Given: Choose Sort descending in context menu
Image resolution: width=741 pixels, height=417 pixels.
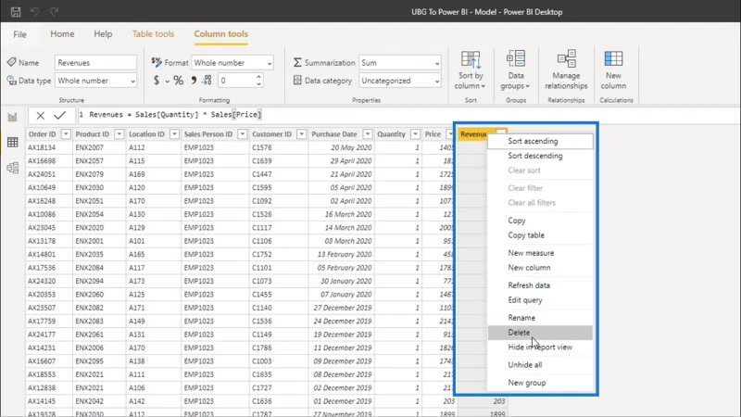Looking at the screenshot, I should tap(540, 156).
